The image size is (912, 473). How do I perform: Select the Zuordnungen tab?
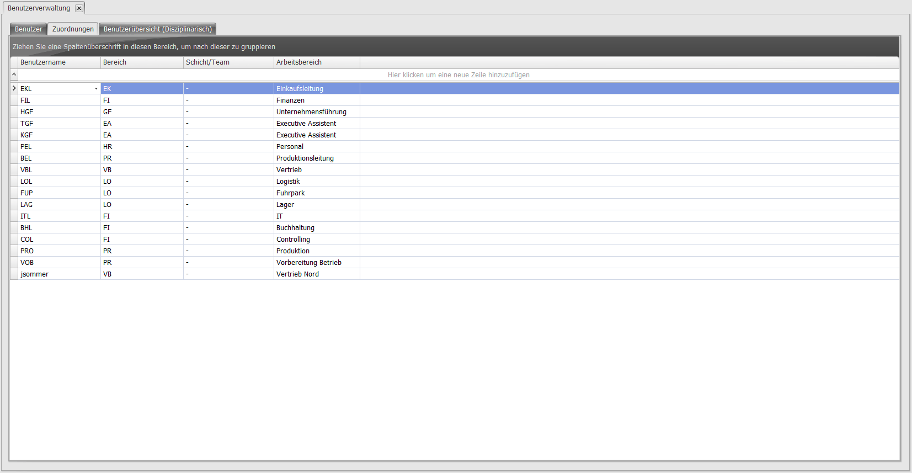[73, 29]
